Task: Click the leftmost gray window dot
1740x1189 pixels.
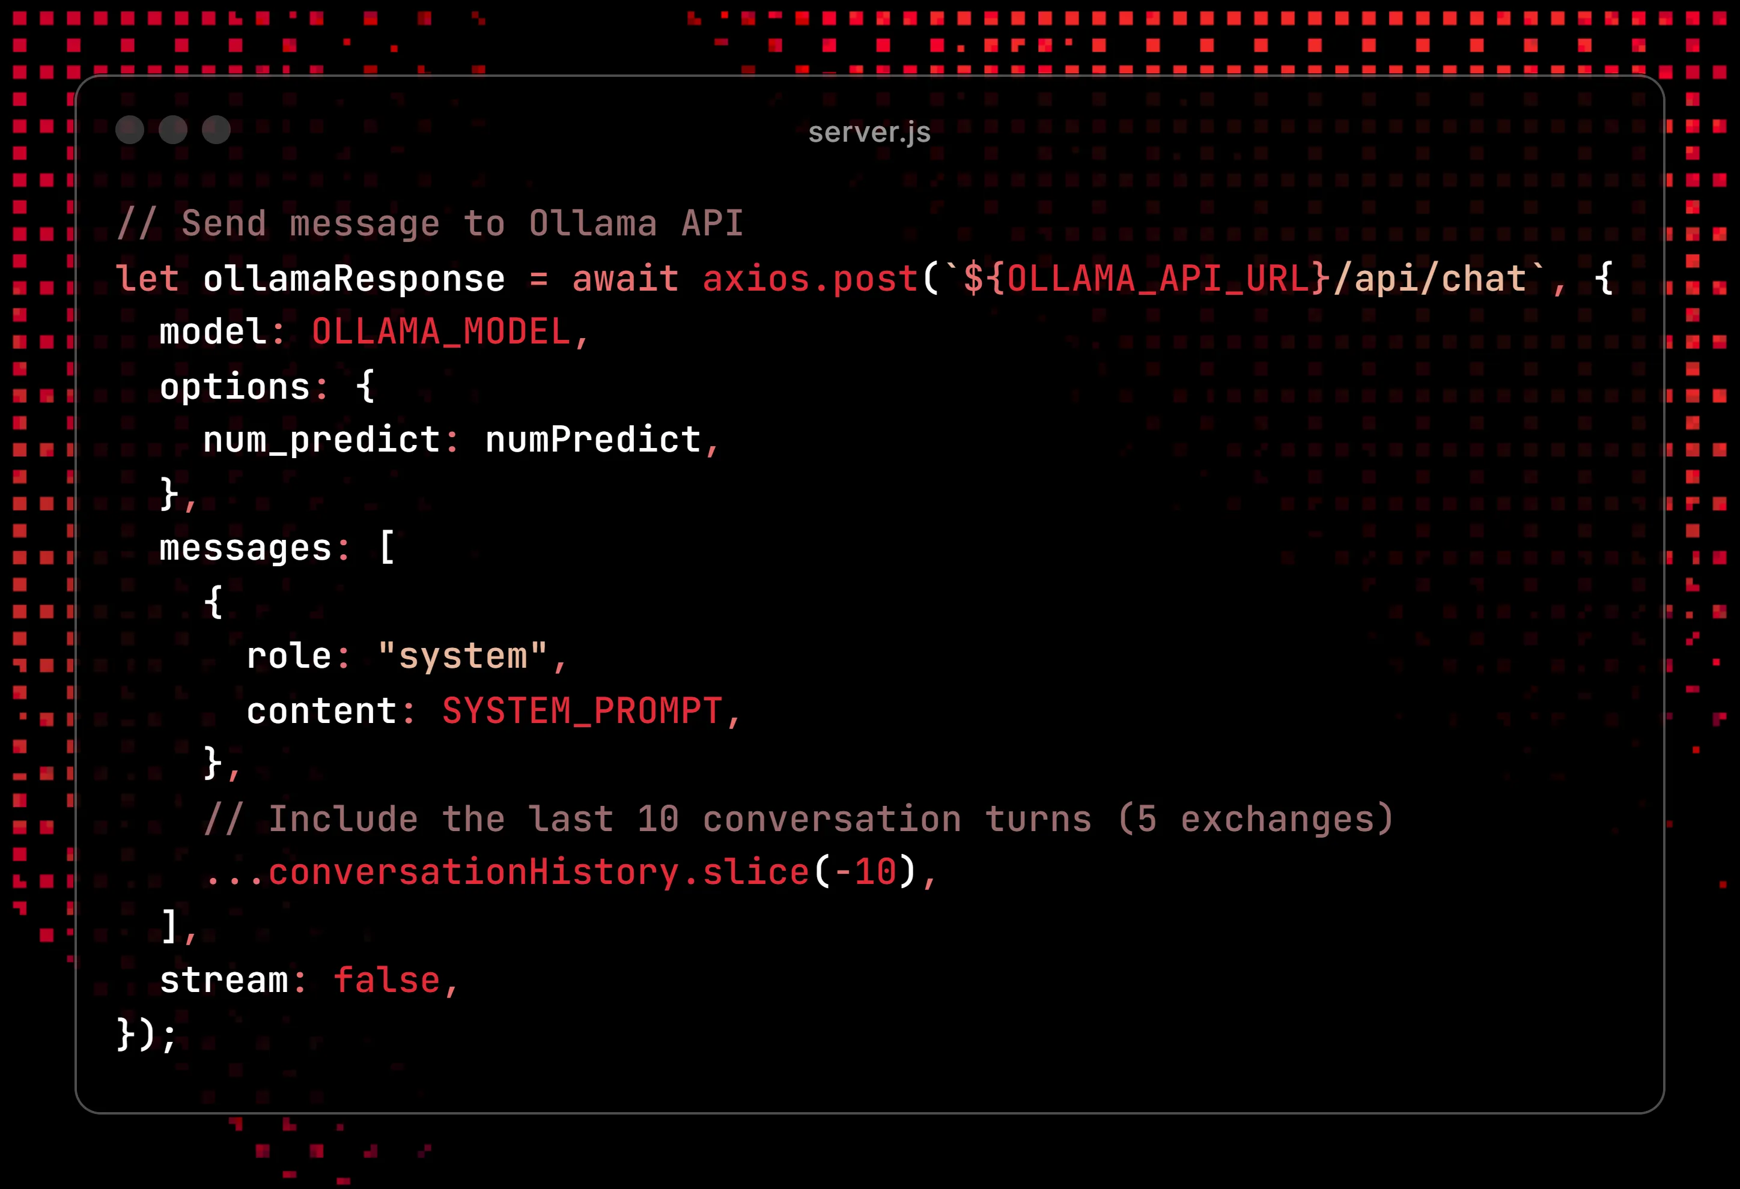Action: 130,130
